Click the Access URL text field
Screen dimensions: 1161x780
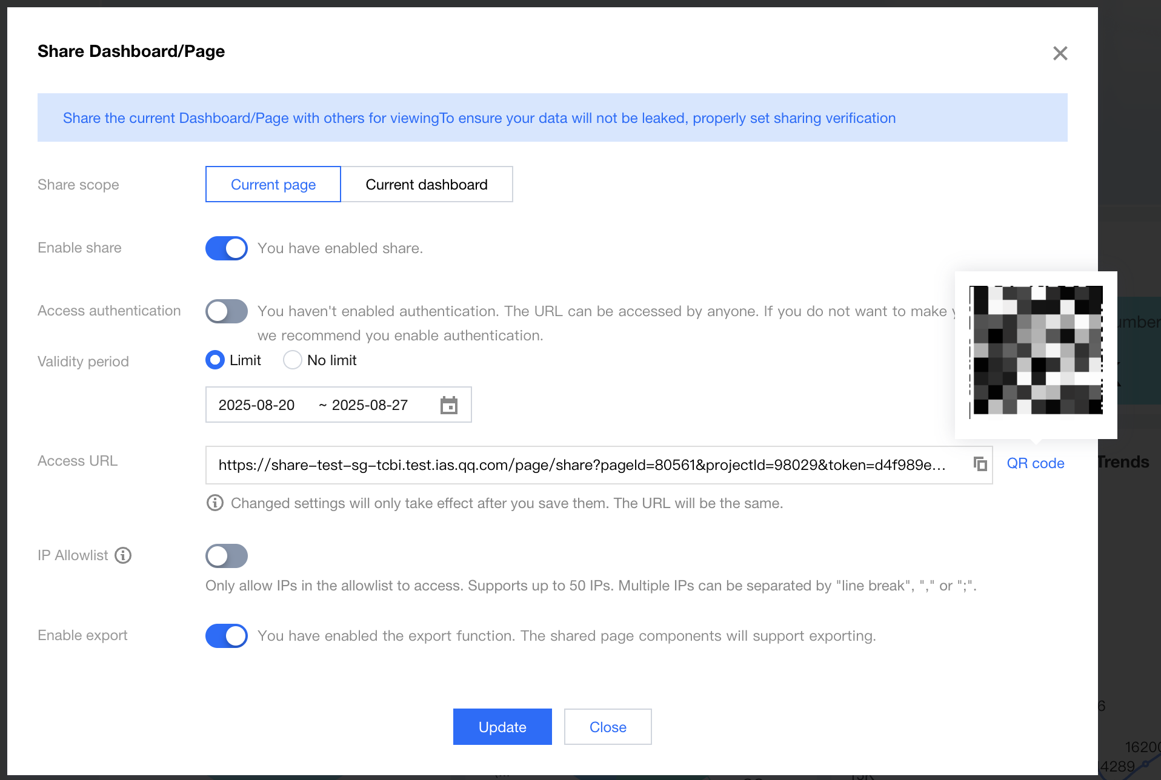582,465
